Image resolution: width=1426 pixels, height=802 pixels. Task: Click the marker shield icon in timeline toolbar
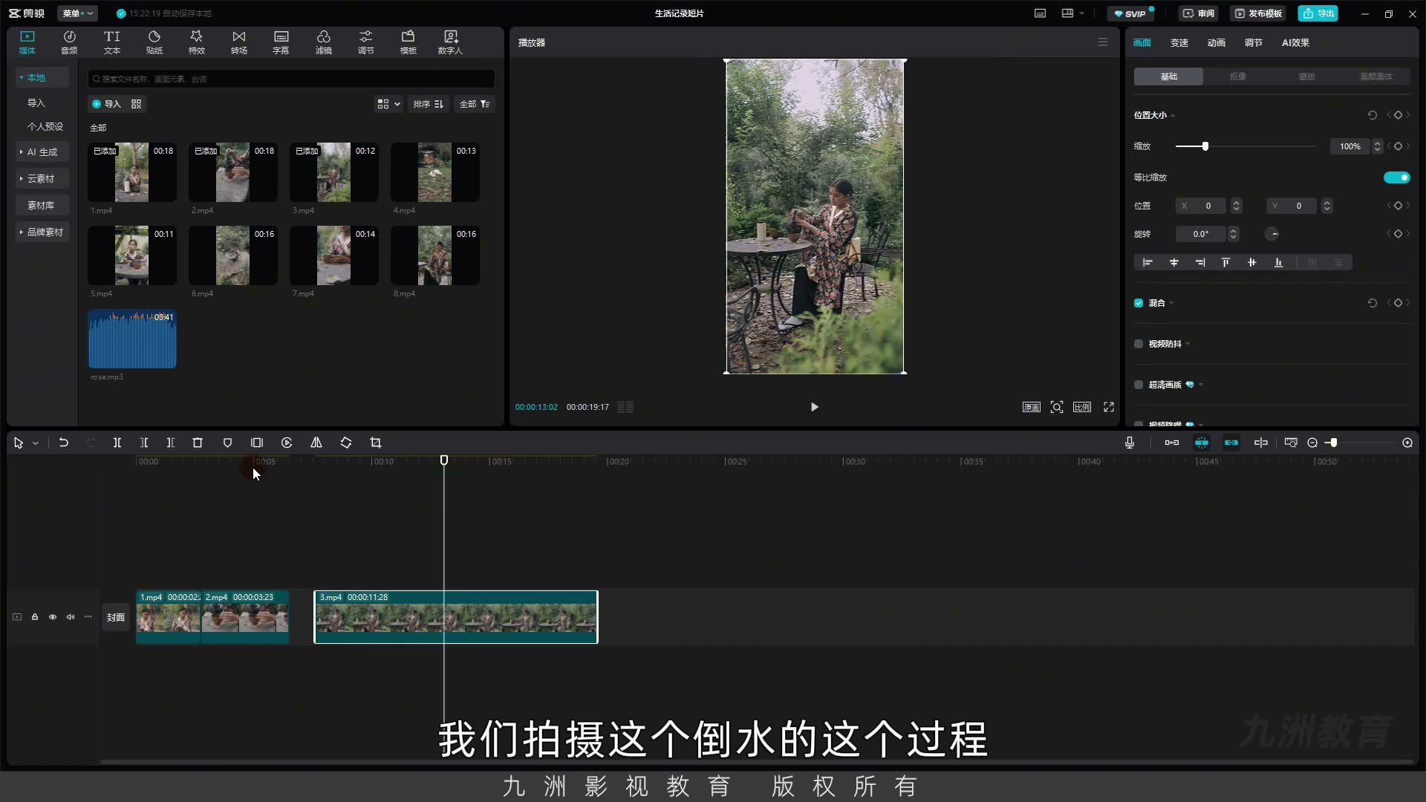[227, 443]
